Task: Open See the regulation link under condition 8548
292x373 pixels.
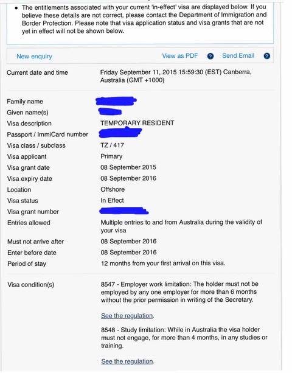Action: (x=127, y=361)
